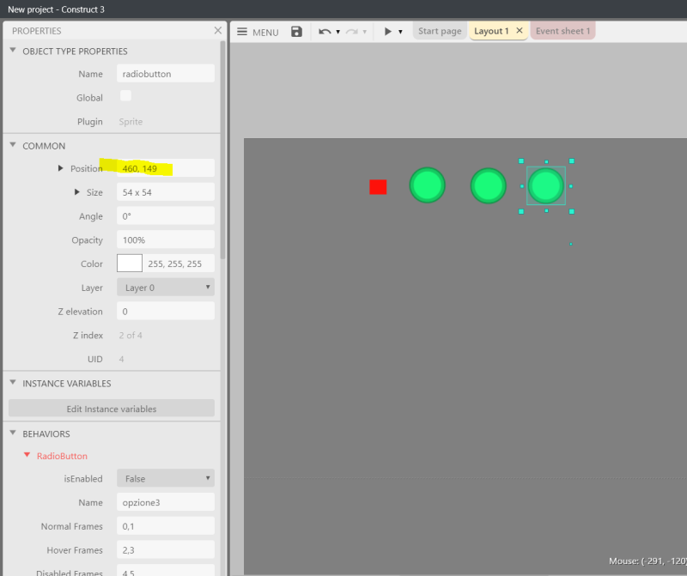Screen dimensions: 687x576
Task: Click the Angle field
Action: (x=166, y=216)
